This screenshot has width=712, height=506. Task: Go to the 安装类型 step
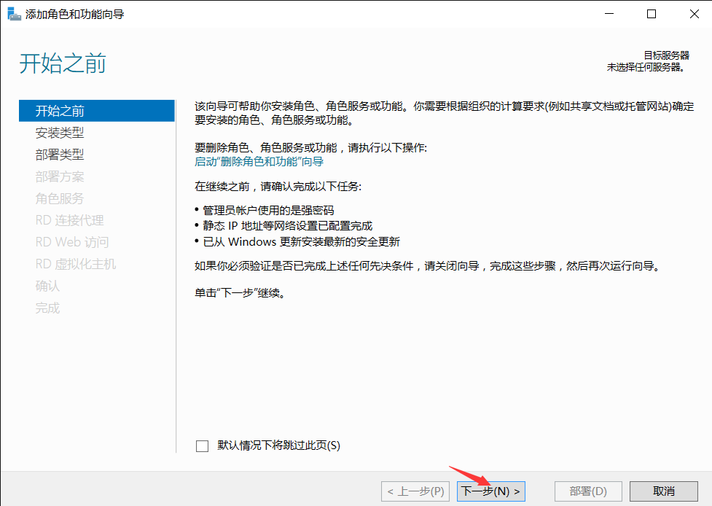(60, 133)
